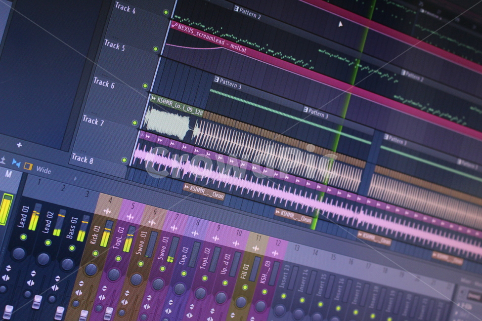
Task: Select the Master channel labeled M
Action: [x=8, y=174]
